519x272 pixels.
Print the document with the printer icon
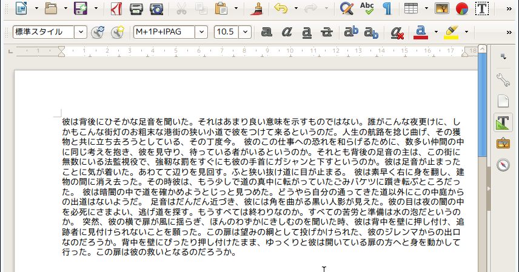[136, 8]
